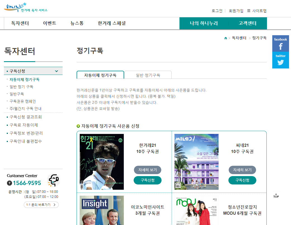The height and width of the screenshot is (225, 291).
Task: Click 구독신청 for 한겨레21
Action: pyautogui.click(x=148, y=180)
